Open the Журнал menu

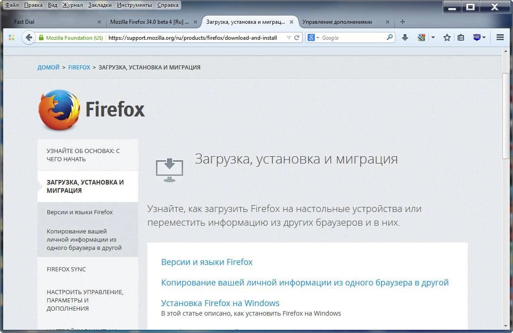(72, 5)
